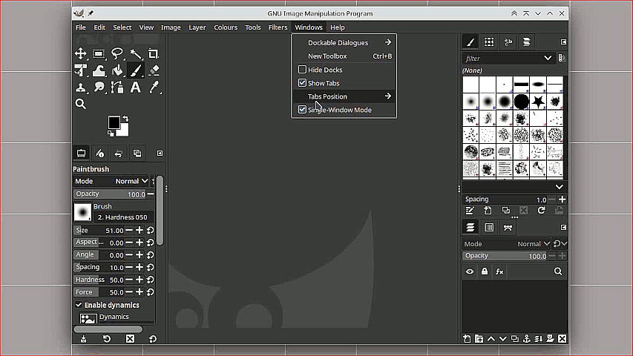Open the Document History tab
Screen dimensions: 633x356
[x=526, y=42]
